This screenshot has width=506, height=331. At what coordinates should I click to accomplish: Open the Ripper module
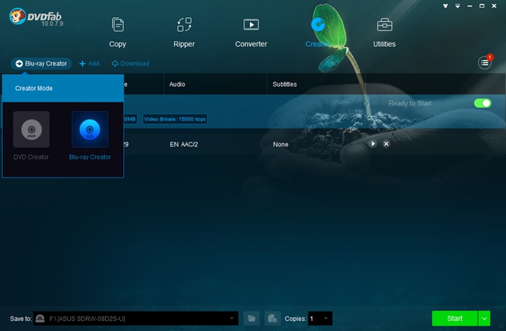[184, 32]
